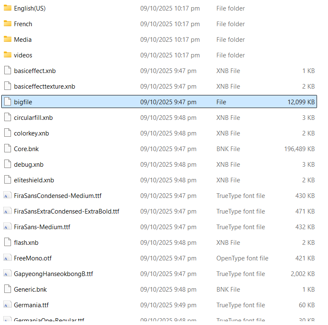The width and height of the screenshot is (328, 325).
Task: Click the Germania.ttf font icon
Action: (x=7, y=305)
